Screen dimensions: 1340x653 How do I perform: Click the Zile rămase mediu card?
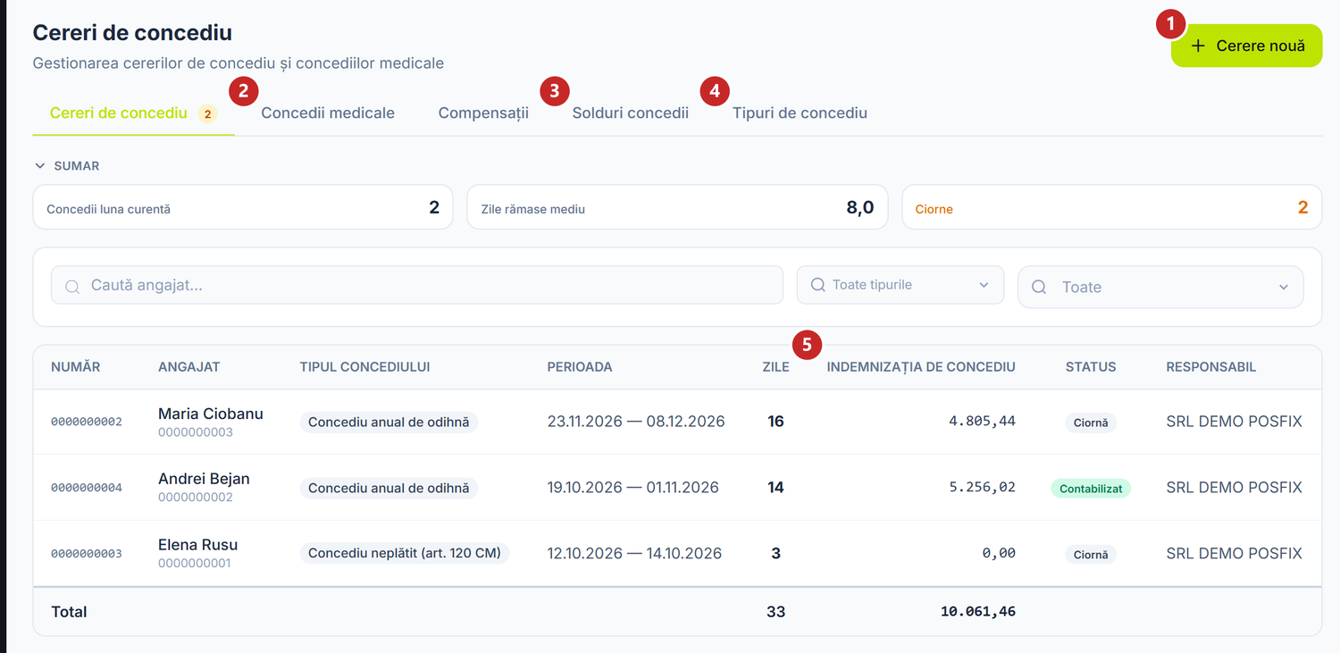[677, 208]
